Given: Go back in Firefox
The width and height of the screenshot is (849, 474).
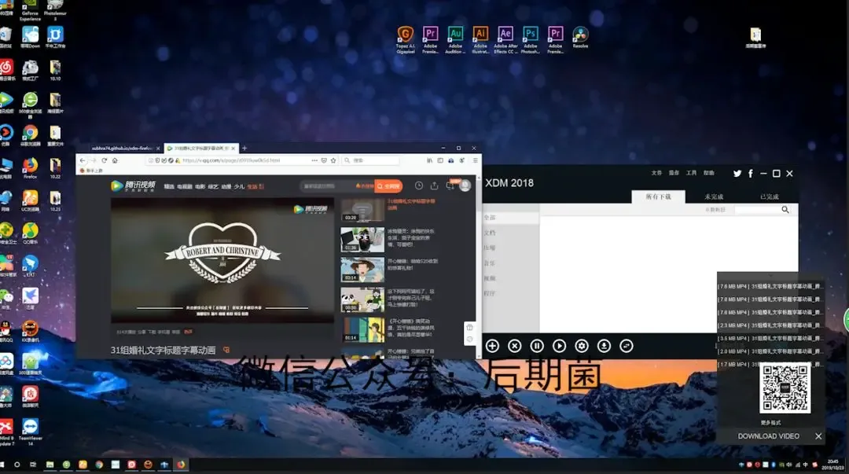Looking at the screenshot, I should coord(83,160).
